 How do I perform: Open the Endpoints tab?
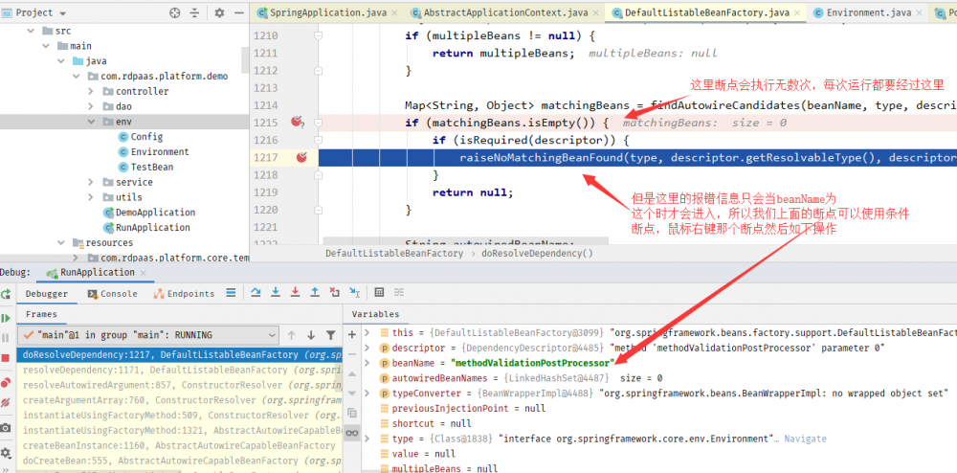tap(184, 294)
